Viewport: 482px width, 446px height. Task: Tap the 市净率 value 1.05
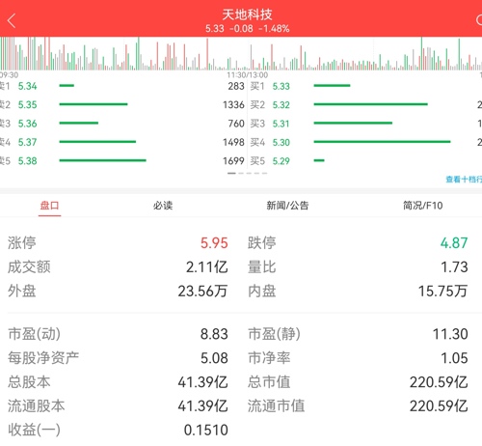pyautogui.click(x=454, y=358)
